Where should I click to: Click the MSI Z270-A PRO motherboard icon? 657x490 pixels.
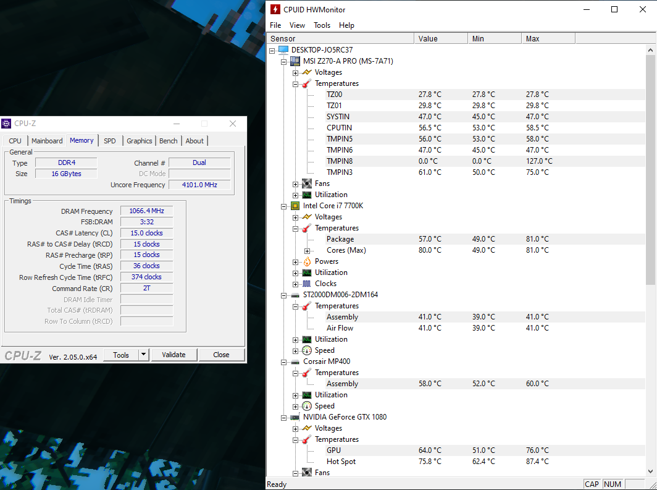pyautogui.click(x=295, y=61)
